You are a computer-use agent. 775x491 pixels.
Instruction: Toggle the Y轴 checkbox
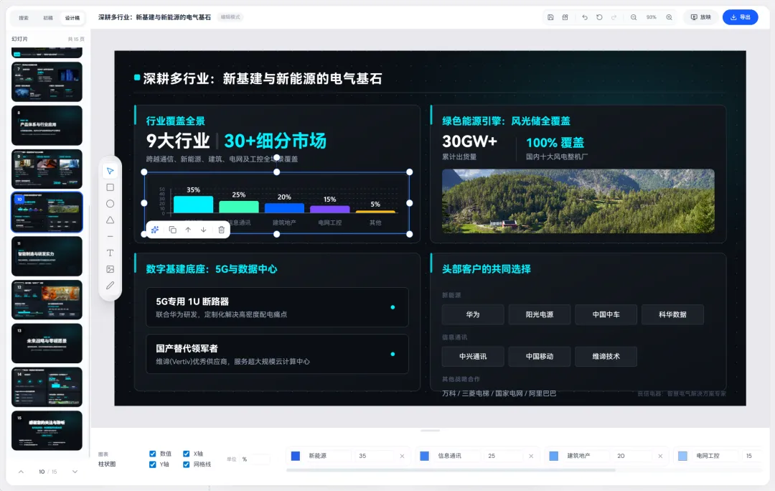coord(153,464)
